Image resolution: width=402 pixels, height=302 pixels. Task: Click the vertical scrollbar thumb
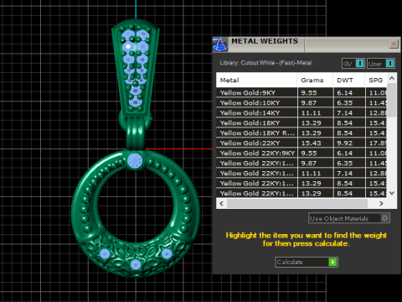392,100
